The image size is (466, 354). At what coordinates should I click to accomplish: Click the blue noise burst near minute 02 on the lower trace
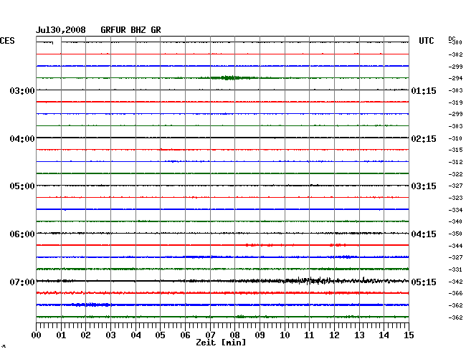pos(90,305)
